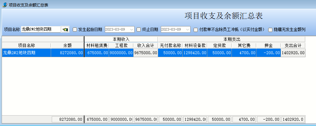
Task: Select the 龙鼎2#2地块四期 row name cell
Action: click(x=27, y=53)
